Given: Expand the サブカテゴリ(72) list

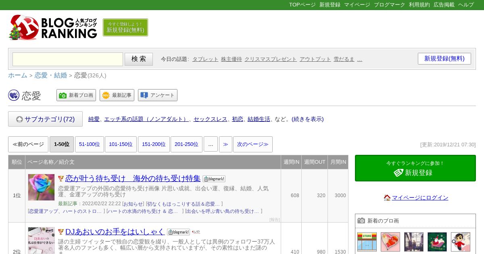Looking at the screenshot, I should (45, 119).
